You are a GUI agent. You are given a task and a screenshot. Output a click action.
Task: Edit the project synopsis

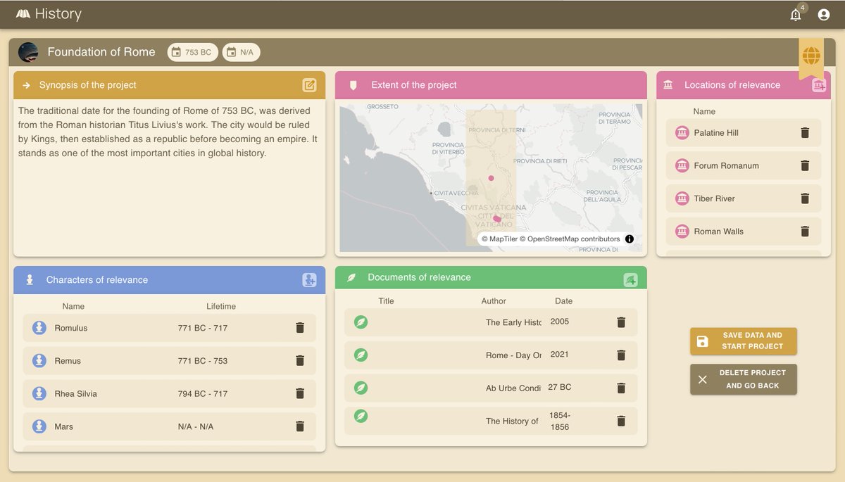(309, 84)
